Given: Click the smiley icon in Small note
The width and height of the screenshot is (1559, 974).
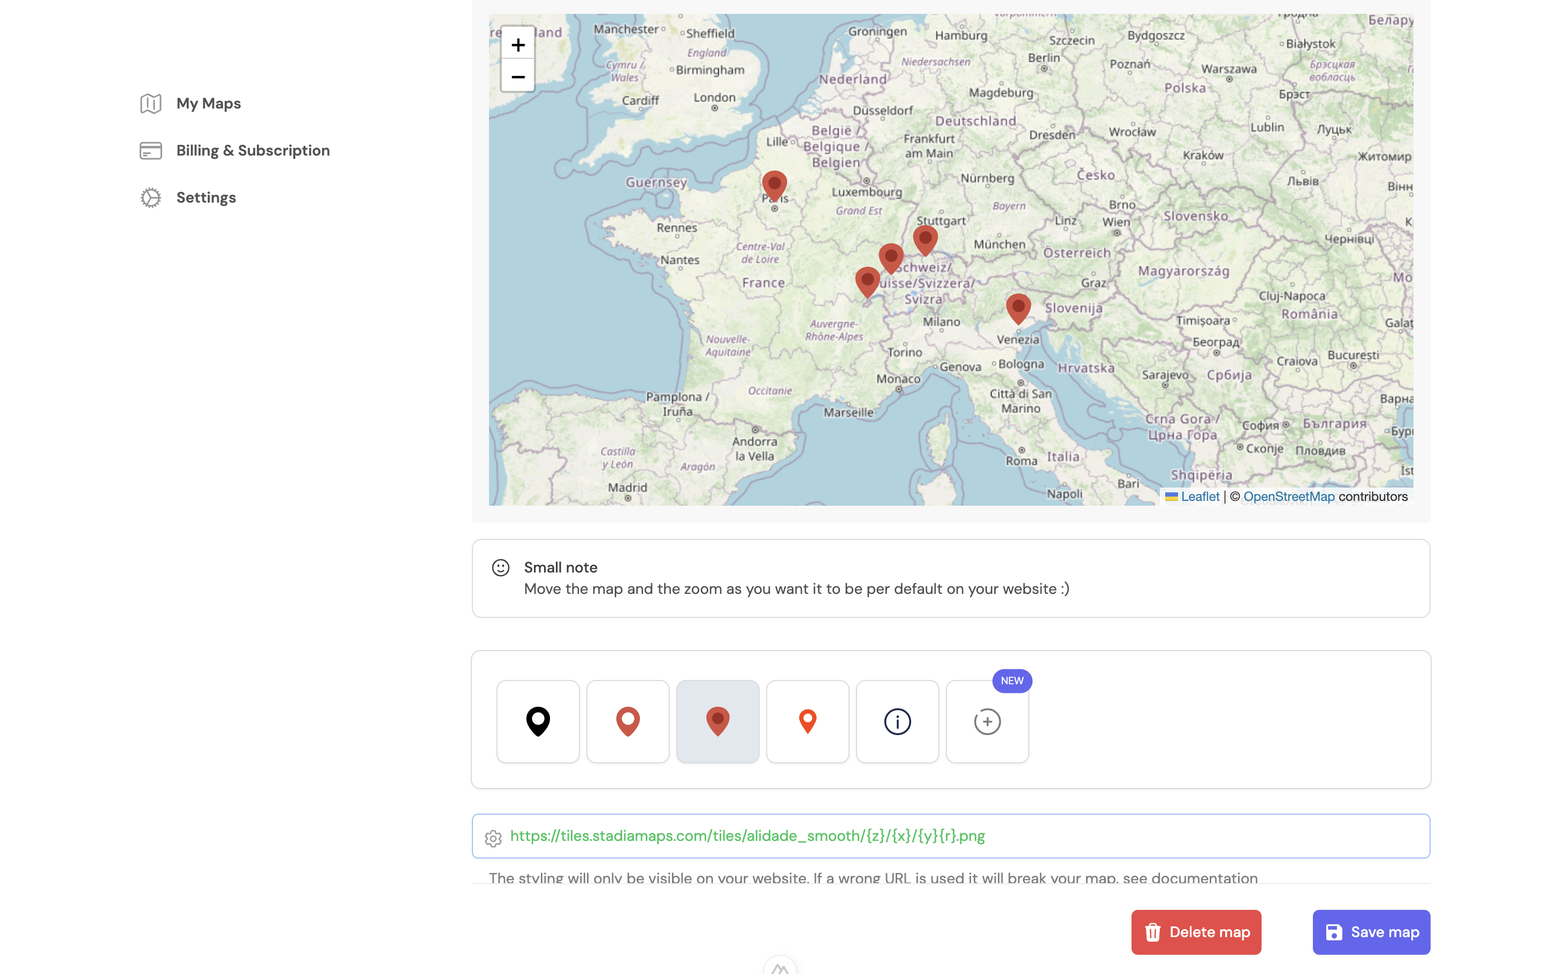Looking at the screenshot, I should coord(501,568).
